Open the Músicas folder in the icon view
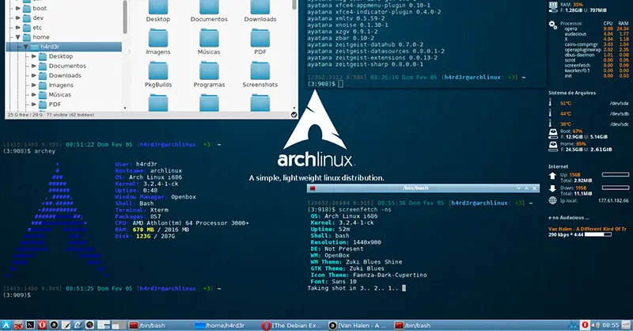This screenshot has height=331, width=633. point(209,42)
